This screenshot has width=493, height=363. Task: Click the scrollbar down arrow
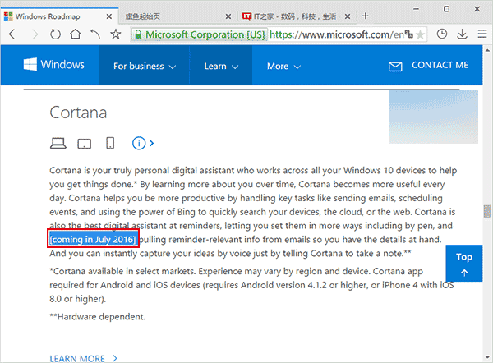(487, 357)
